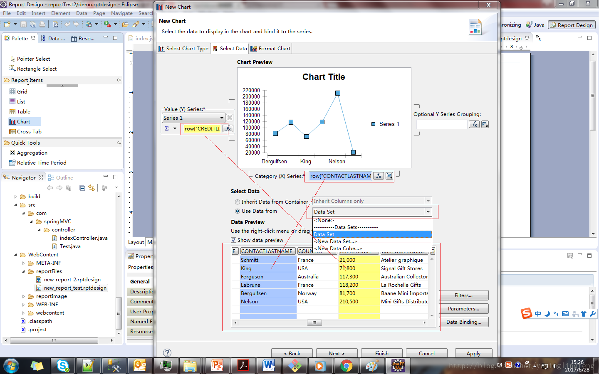Screen dimensions: 599x374
Task: Click the Undo arrow in toolbar
Action: point(67,25)
